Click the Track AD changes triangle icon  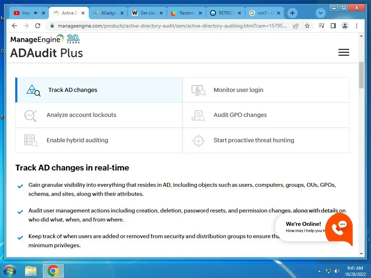pos(33,90)
